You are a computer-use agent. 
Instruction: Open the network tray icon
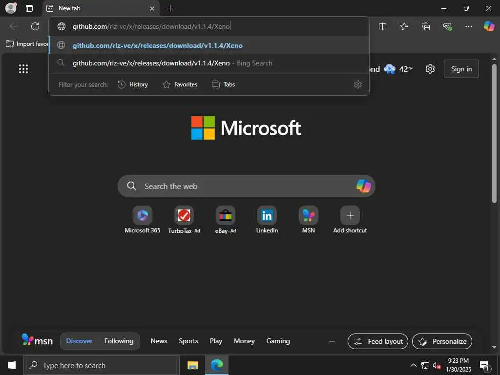(x=425, y=365)
